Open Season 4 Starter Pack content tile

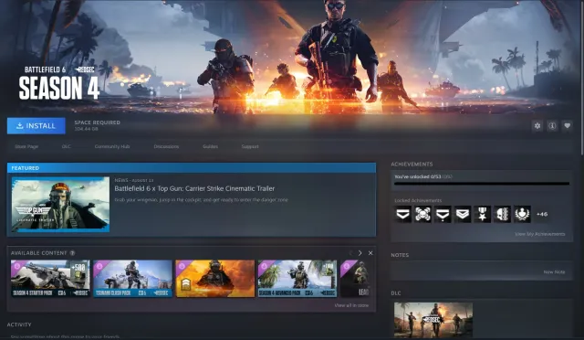(50, 279)
